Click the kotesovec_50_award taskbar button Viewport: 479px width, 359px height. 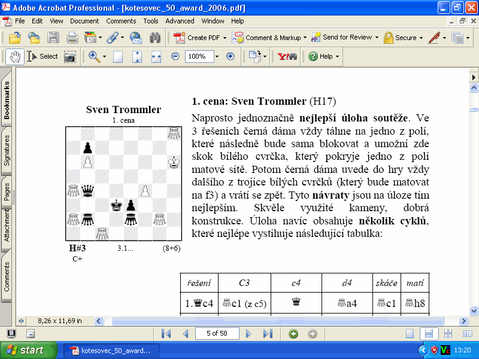111,351
